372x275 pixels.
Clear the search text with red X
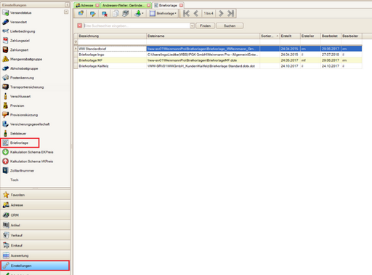(x=80, y=25)
